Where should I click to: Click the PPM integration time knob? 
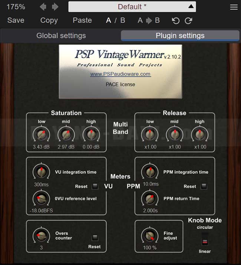pos(150,172)
